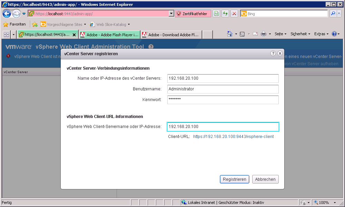The image size is (345, 207).
Task: Open Quick Tabs grid icon
Action: (6, 34)
